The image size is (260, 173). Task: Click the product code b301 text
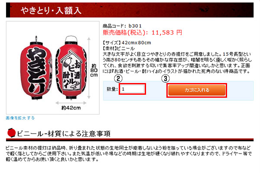(122, 26)
